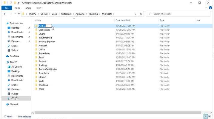This screenshot has height=119, width=214.
Task: Open Downloads under Quick access
Action: (x=17, y=32)
